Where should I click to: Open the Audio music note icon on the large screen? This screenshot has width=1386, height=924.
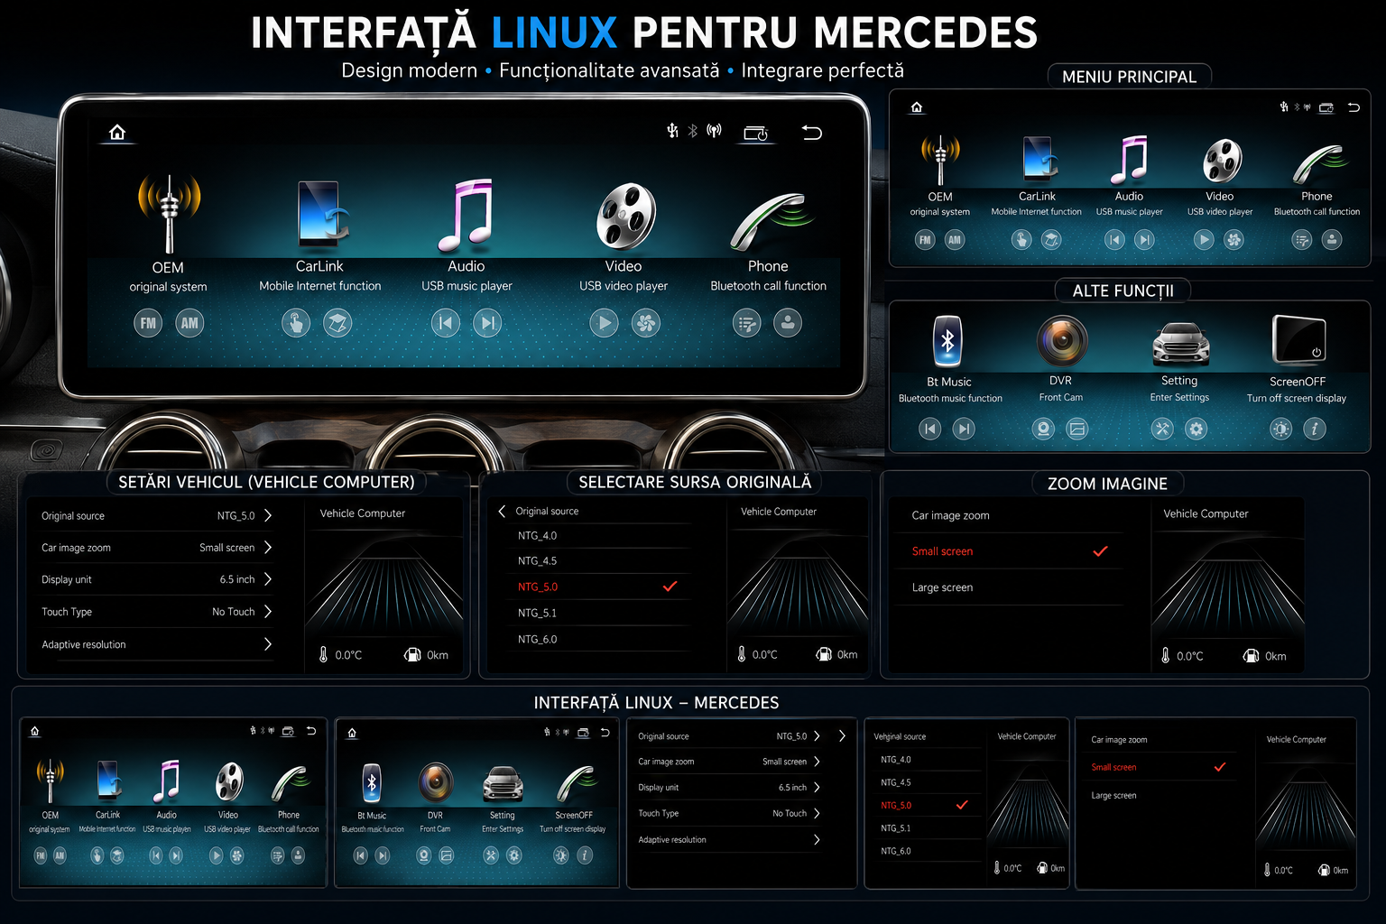pyautogui.click(x=466, y=215)
